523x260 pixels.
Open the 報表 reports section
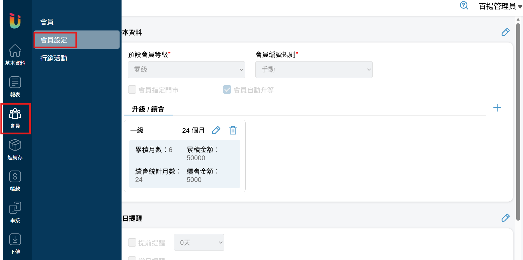pos(15,86)
